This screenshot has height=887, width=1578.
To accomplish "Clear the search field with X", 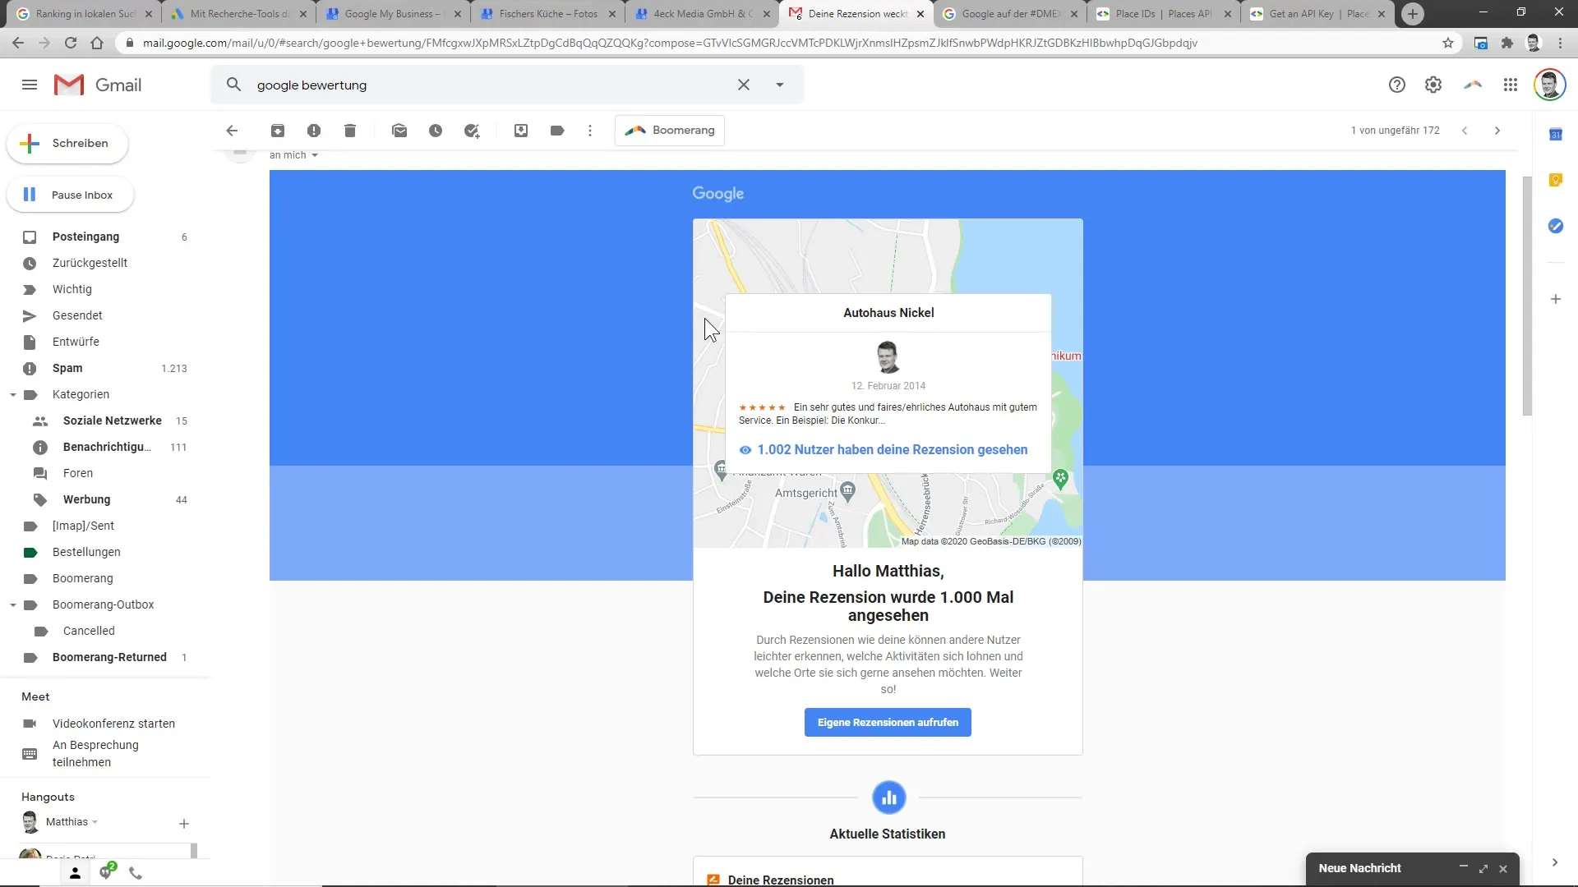I will (x=744, y=85).
